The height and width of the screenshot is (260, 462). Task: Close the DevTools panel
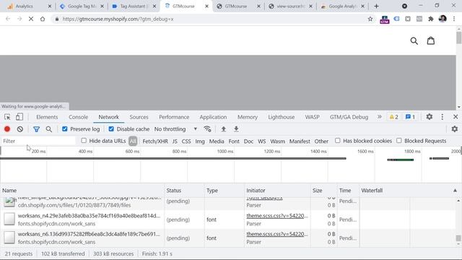coord(456,117)
